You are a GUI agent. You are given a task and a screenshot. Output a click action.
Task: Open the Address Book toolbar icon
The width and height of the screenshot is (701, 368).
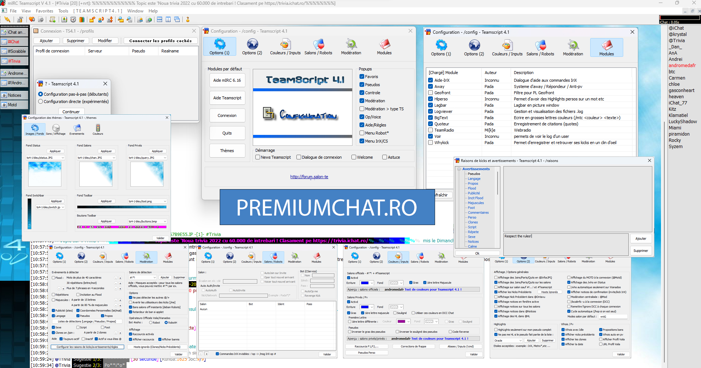click(x=64, y=19)
